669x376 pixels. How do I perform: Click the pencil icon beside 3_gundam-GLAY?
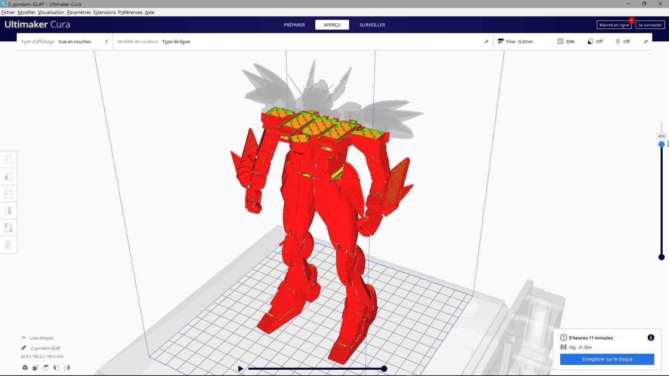pos(24,348)
